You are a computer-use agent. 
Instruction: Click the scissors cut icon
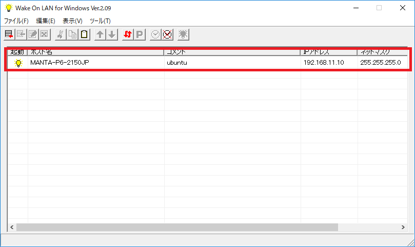click(61, 34)
